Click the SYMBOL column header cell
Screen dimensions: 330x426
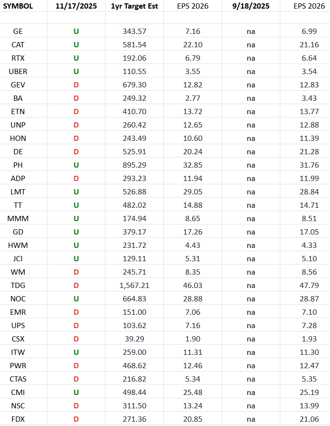[18, 6]
